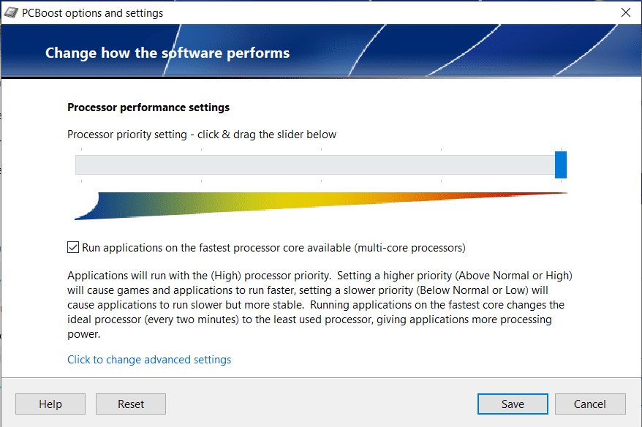Reset settings with the Reset button
This screenshot has height=427, width=642.
coord(131,404)
